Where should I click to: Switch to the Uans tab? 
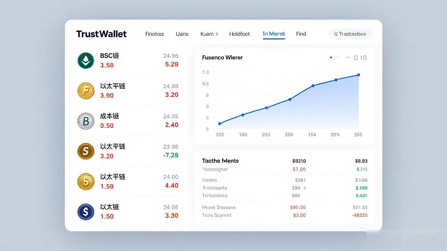[x=182, y=34]
